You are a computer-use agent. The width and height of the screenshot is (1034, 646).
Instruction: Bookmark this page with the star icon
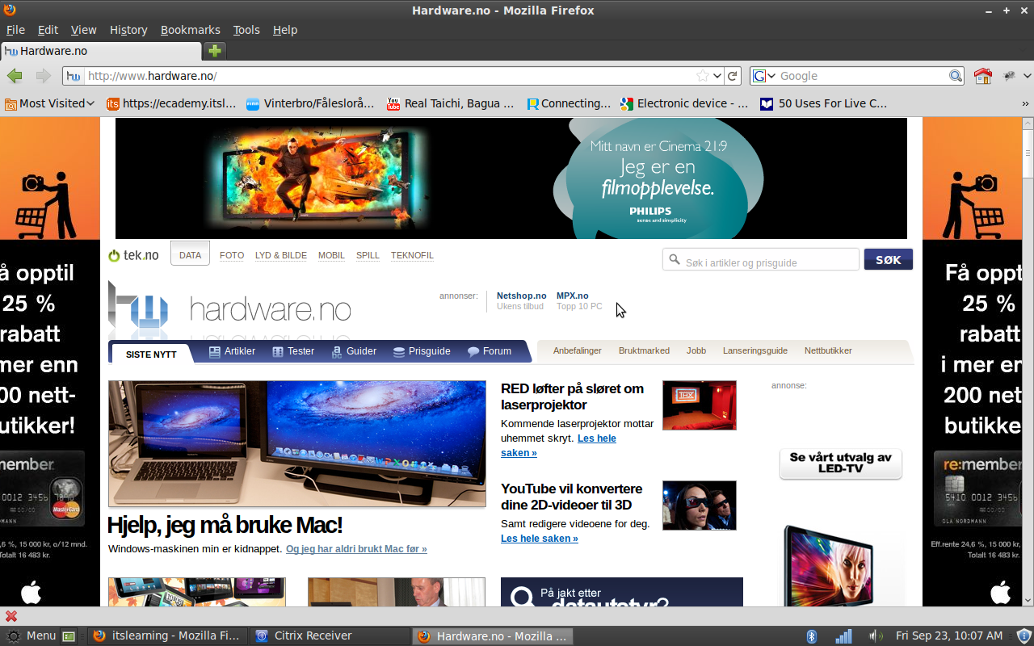pyautogui.click(x=703, y=76)
